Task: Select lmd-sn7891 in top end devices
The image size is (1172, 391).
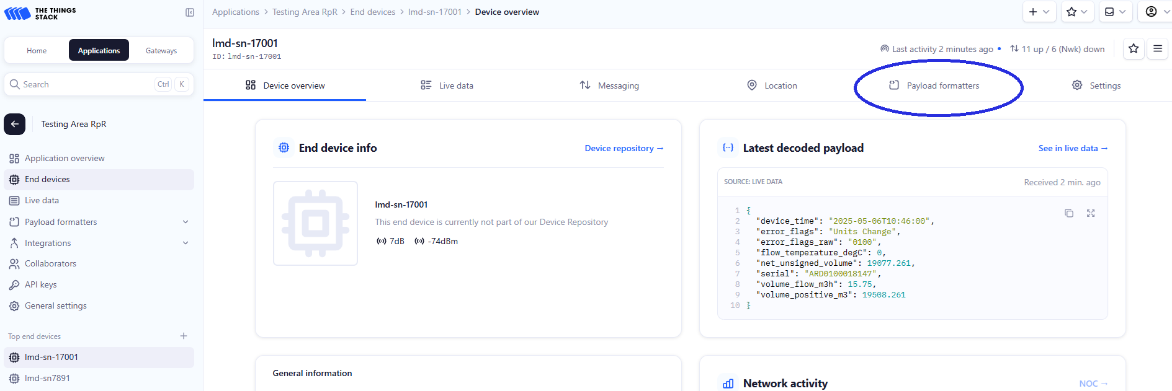Action: tap(47, 378)
